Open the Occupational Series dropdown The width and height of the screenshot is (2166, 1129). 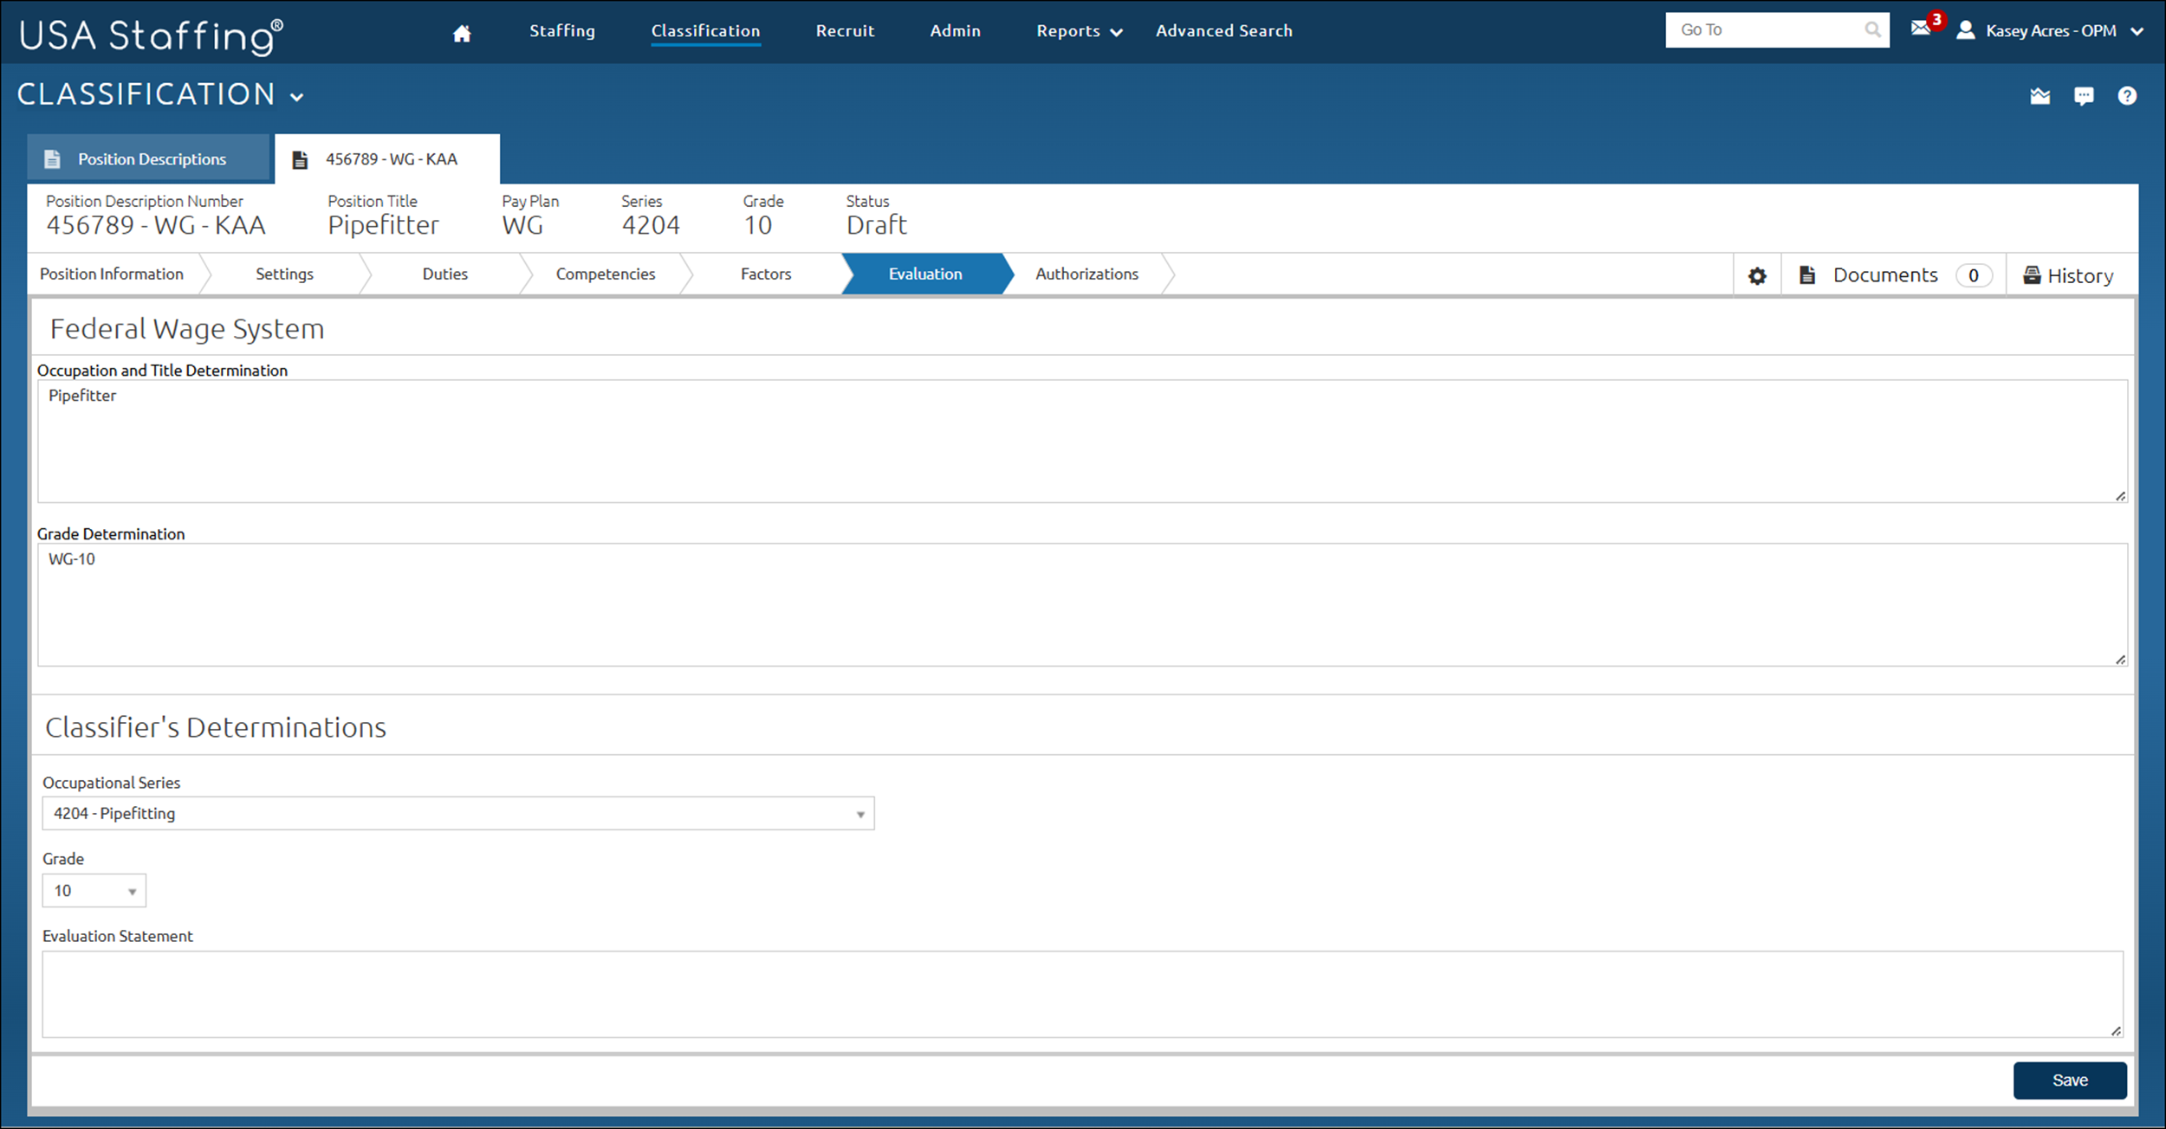coord(458,813)
